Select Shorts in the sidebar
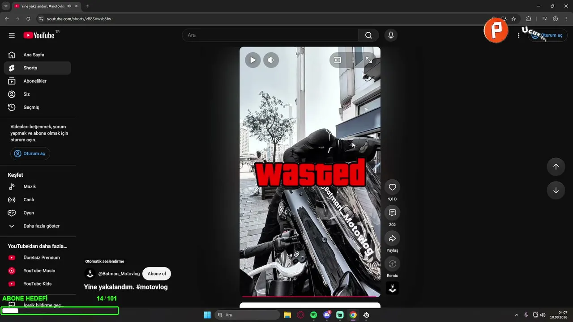The image size is (573, 322). (x=38, y=68)
